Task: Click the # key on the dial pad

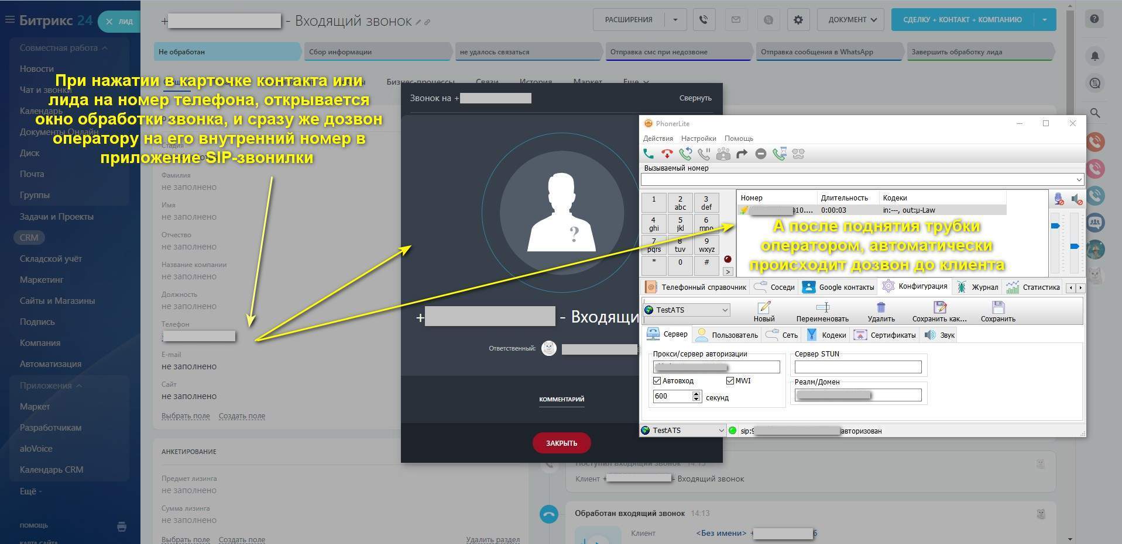Action: [x=706, y=265]
